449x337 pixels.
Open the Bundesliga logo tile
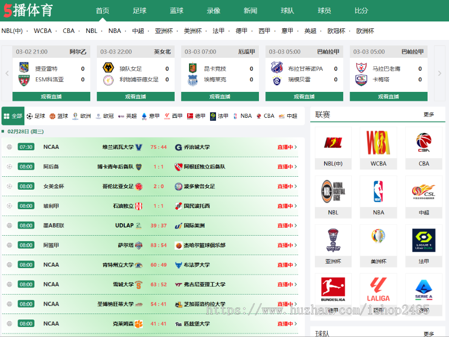click(333, 289)
